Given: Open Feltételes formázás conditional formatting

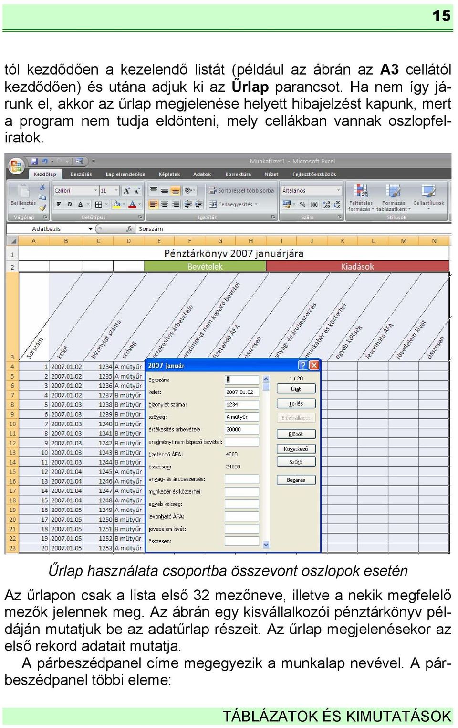Looking at the screenshot, I should coord(361,197).
